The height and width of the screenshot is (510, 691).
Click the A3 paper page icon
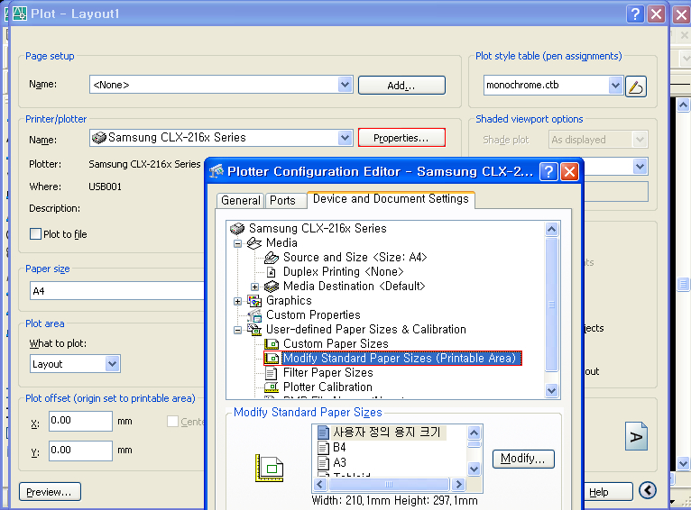324,463
